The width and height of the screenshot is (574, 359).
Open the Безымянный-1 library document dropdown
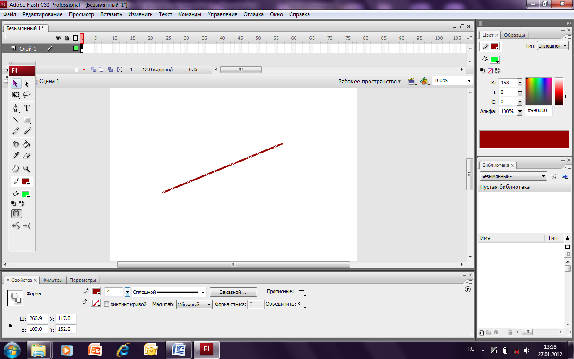(513, 176)
